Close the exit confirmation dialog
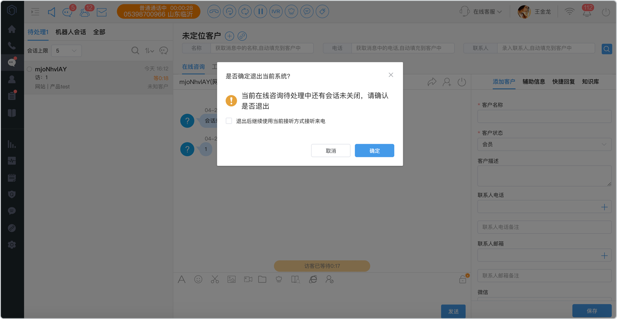This screenshot has height=319, width=617. (391, 75)
